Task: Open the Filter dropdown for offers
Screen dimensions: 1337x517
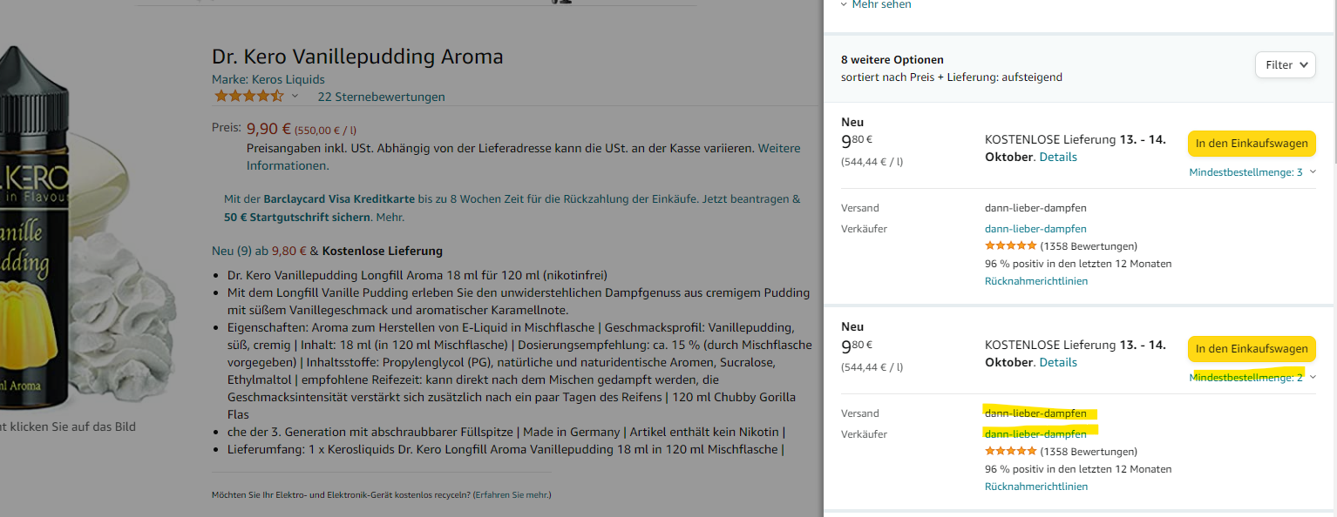Action: click(1285, 65)
